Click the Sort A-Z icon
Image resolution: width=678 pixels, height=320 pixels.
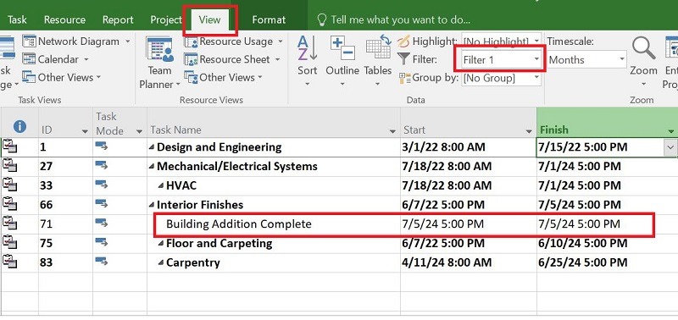point(308,48)
